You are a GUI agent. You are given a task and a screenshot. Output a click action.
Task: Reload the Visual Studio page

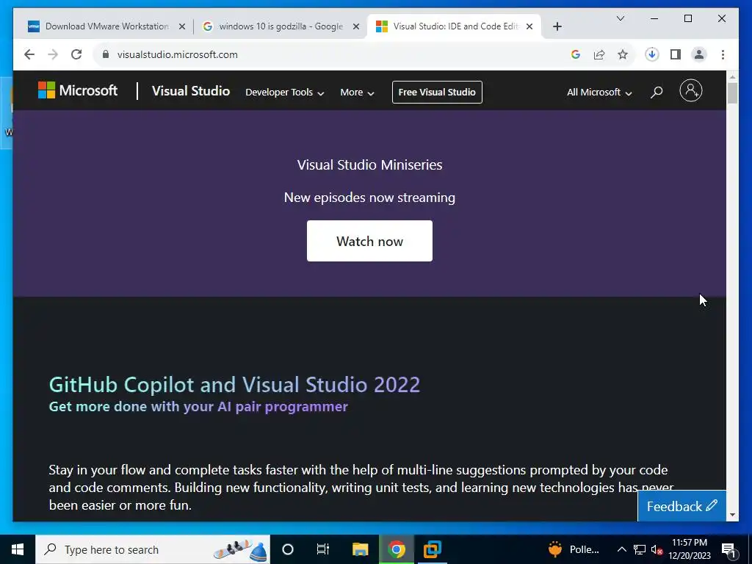click(x=76, y=54)
